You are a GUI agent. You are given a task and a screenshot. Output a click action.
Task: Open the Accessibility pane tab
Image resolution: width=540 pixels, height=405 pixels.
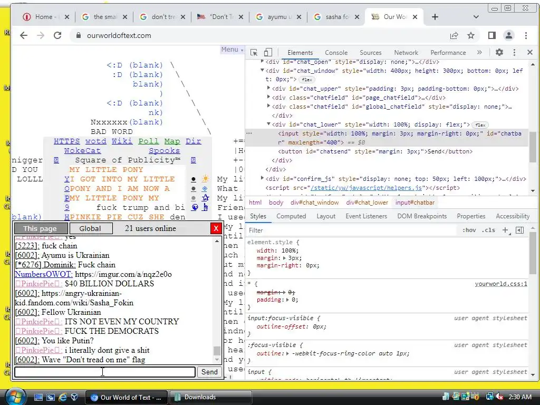click(513, 216)
